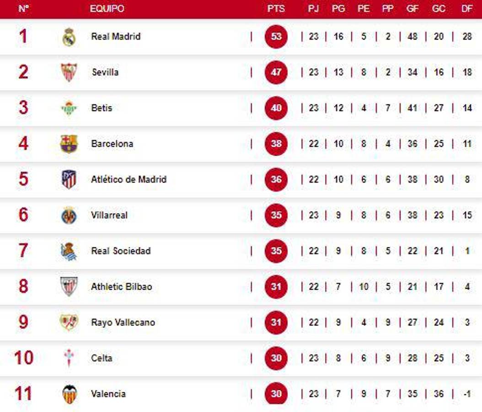Image resolution: width=482 pixels, height=412 pixels.
Task: Click the Rayo Vallecano crest
Action: pos(69,322)
